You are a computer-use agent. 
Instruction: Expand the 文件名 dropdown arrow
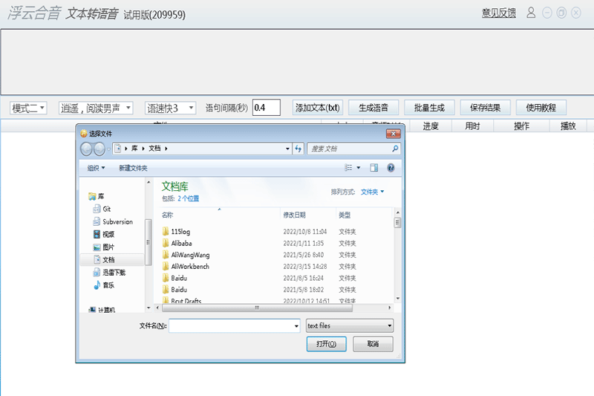296,326
